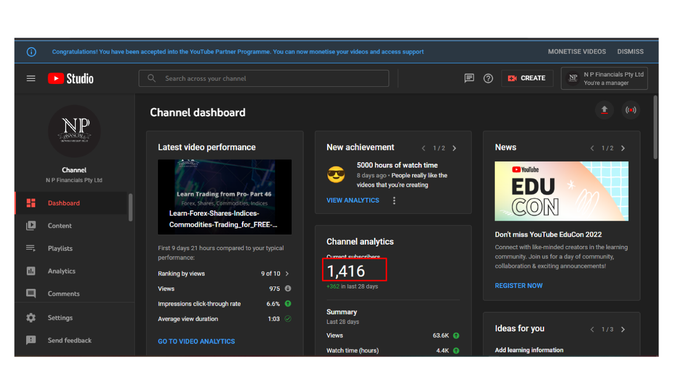Open the hamburger navigation menu

[31, 78]
